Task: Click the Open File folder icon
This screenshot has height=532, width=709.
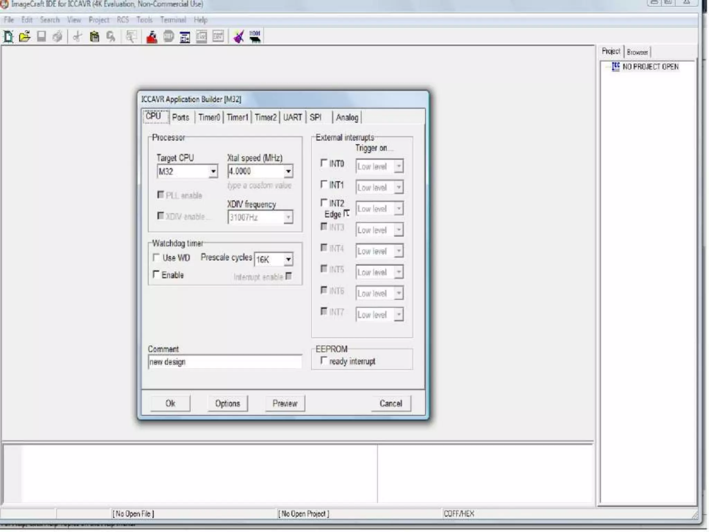Action: 25,36
